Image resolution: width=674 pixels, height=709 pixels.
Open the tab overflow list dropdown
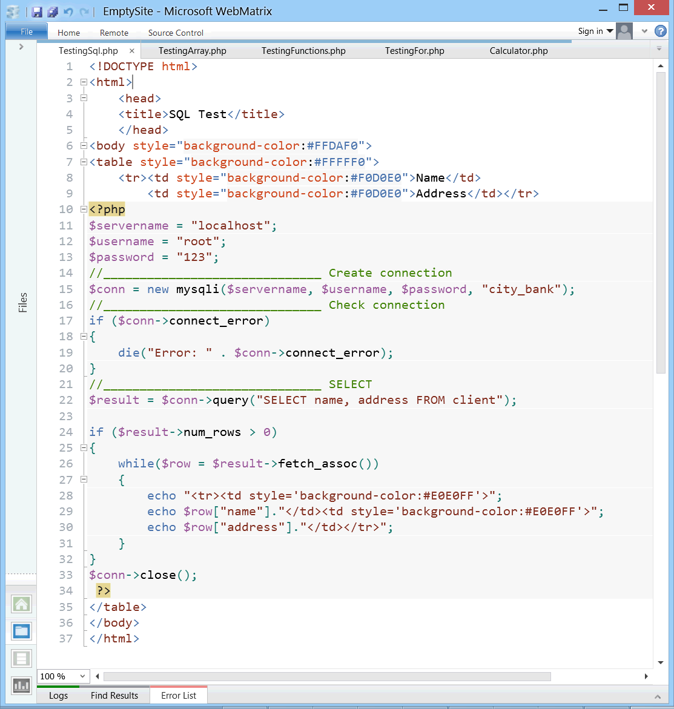tap(659, 48)
